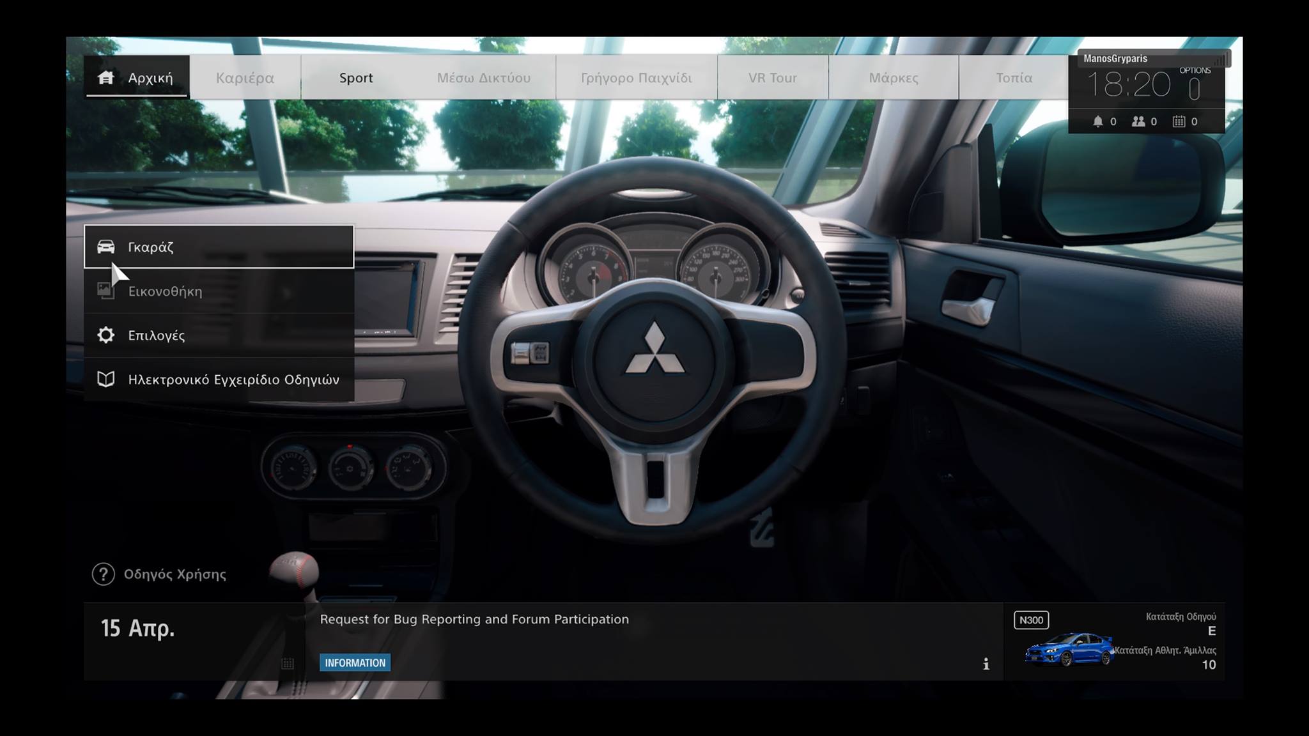1309x736 pixels.
Task: Click the notifications bell icon
Action: [x=1097, y=121]
